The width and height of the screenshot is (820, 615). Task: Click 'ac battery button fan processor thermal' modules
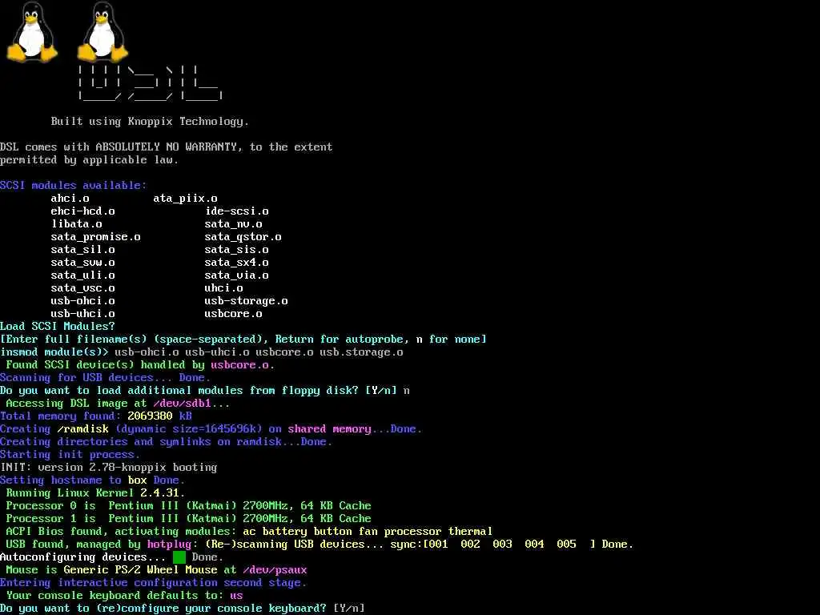point(368,532)
